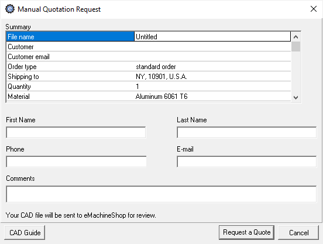Select the Quantity row in Summary
The image size is (323, 244).
pyautogui.click(x=149, y=87)
